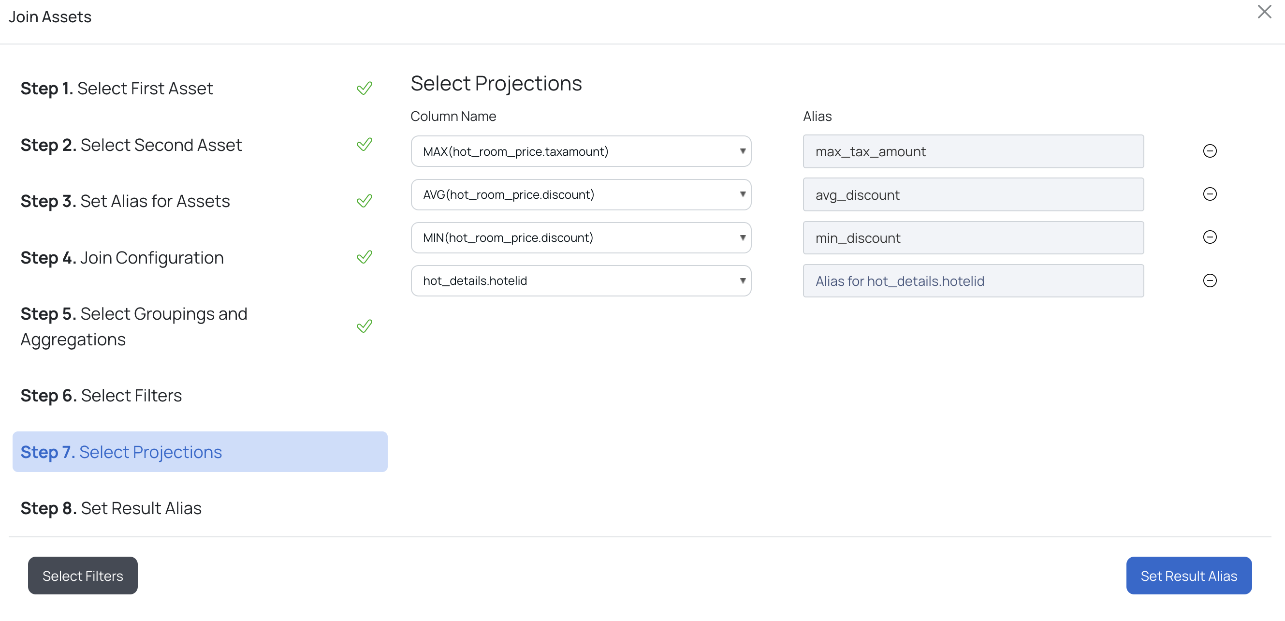Click the empty alias field for hot_details.hotelid
Viewport: 1285px width, 621px height.
973,281
